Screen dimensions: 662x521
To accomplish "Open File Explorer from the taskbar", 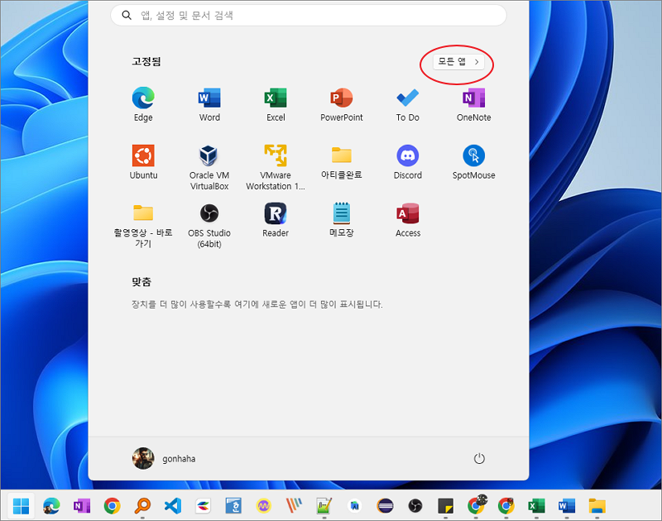I will point(597,506).
